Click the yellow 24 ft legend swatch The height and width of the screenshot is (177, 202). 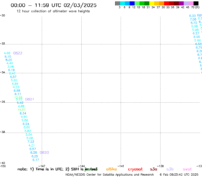pos(152,3)
